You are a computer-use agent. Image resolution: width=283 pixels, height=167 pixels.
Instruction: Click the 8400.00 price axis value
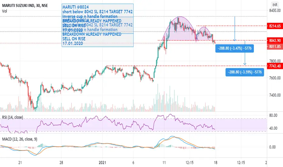pos(275,11)
